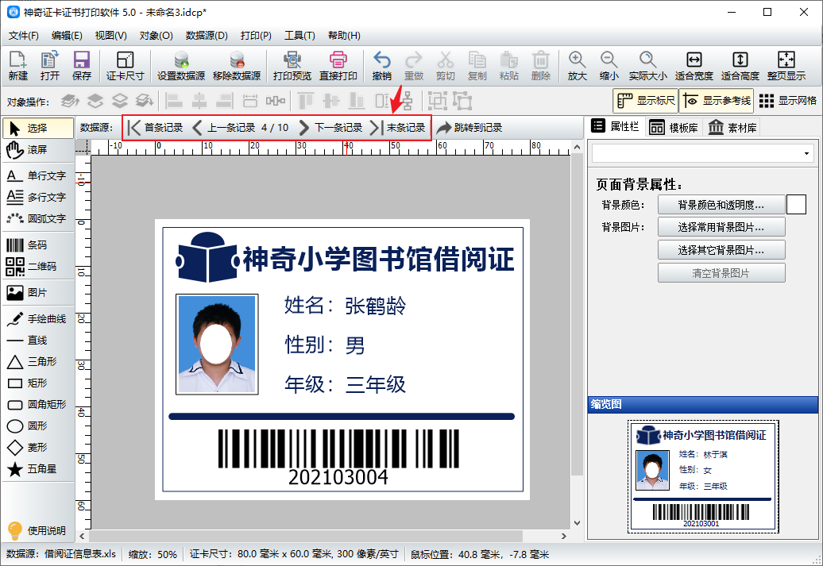Screen dimensions: 823x566
Task: Open the 对象(O) menu
Action: click(156, 36)
